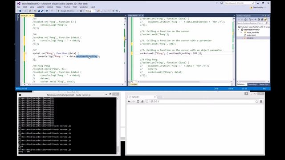Select node_modules folder in Solution Explorer
The height and width of the screenshot is (160, 285).
[253, 32]
